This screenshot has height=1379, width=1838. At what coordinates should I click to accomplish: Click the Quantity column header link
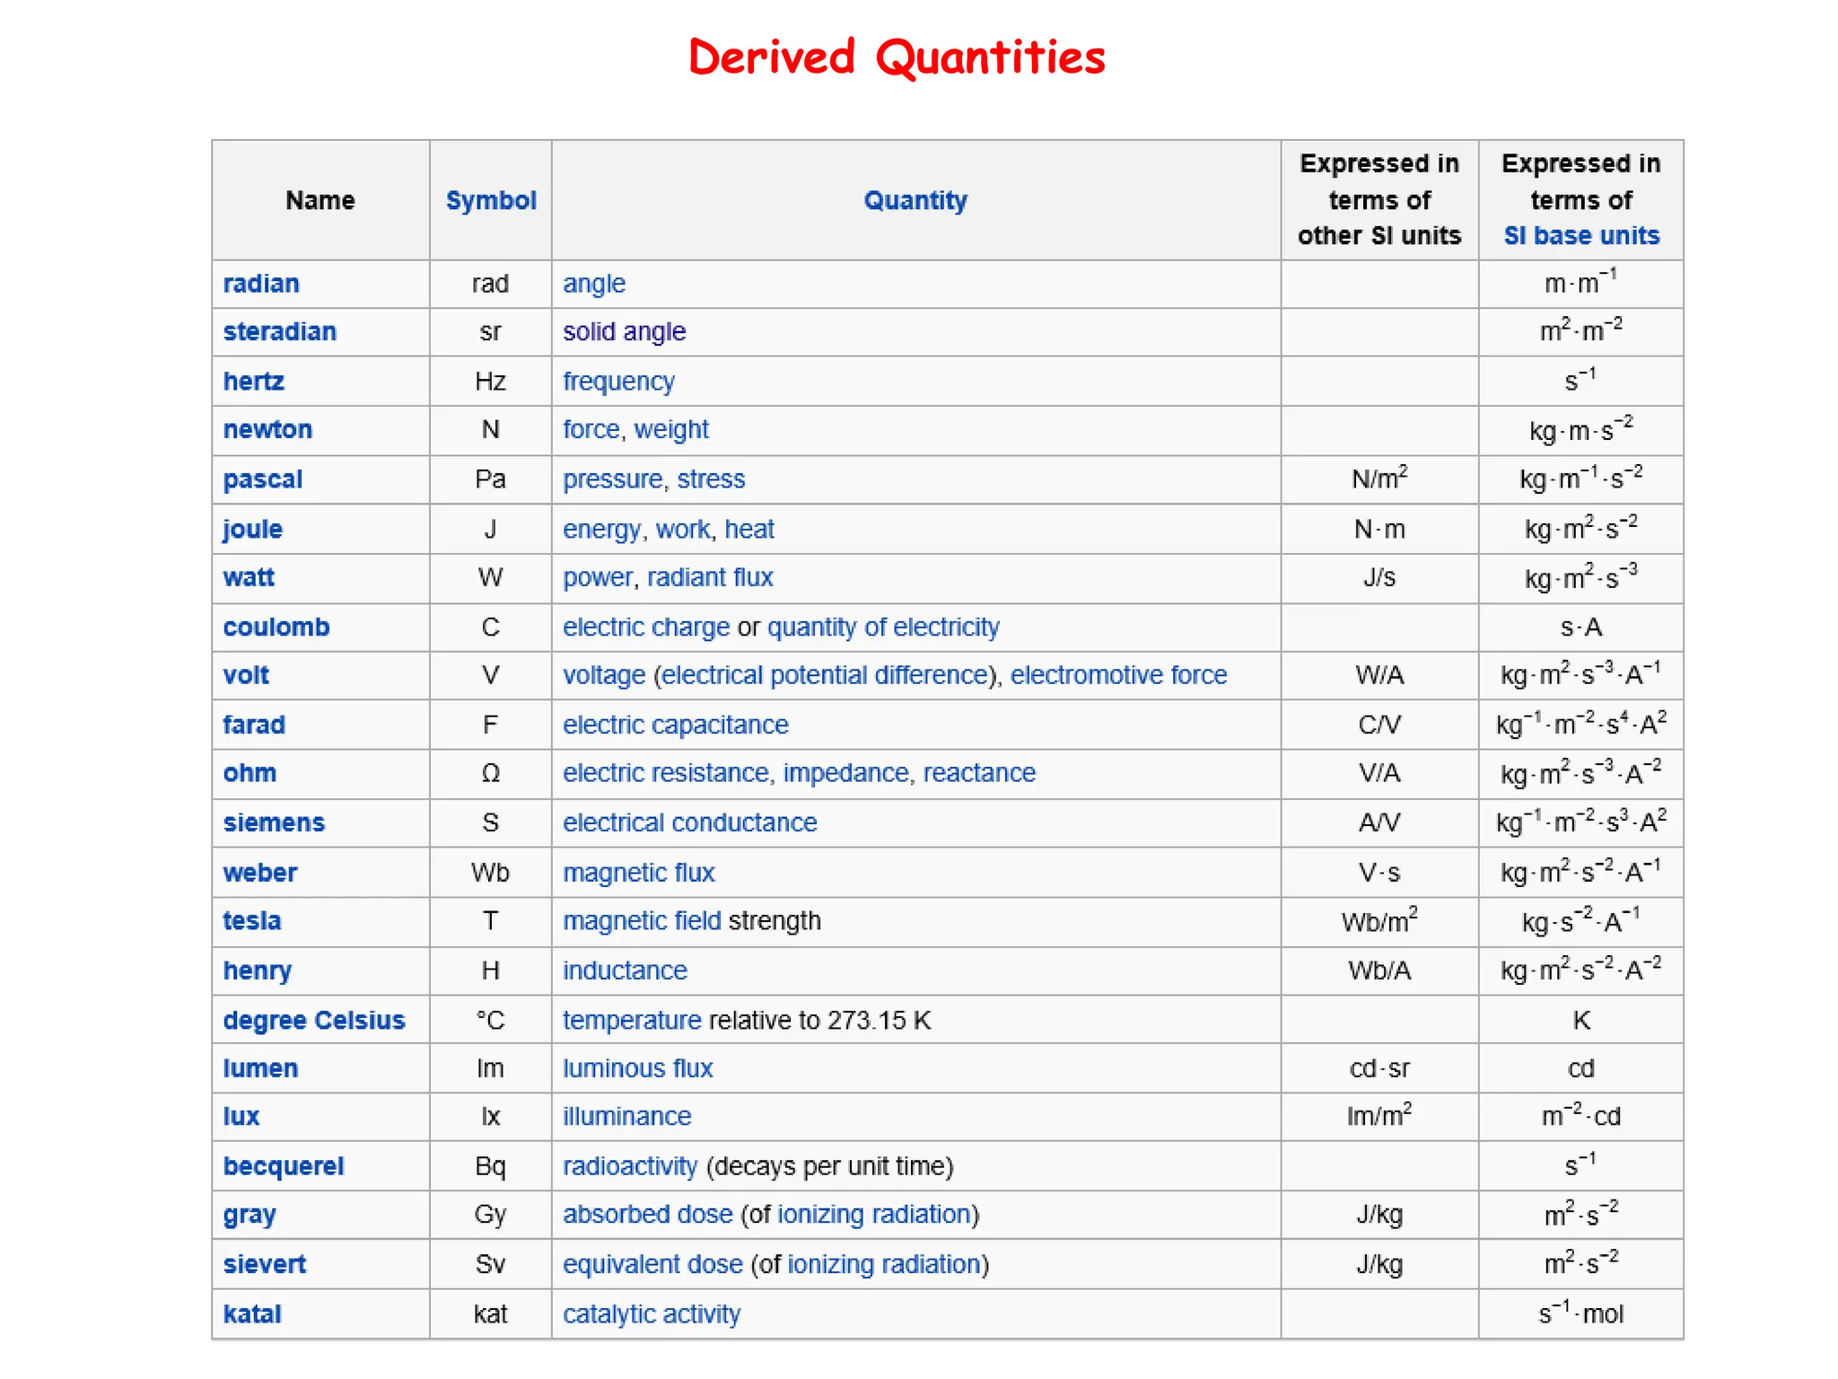point(915,200)
